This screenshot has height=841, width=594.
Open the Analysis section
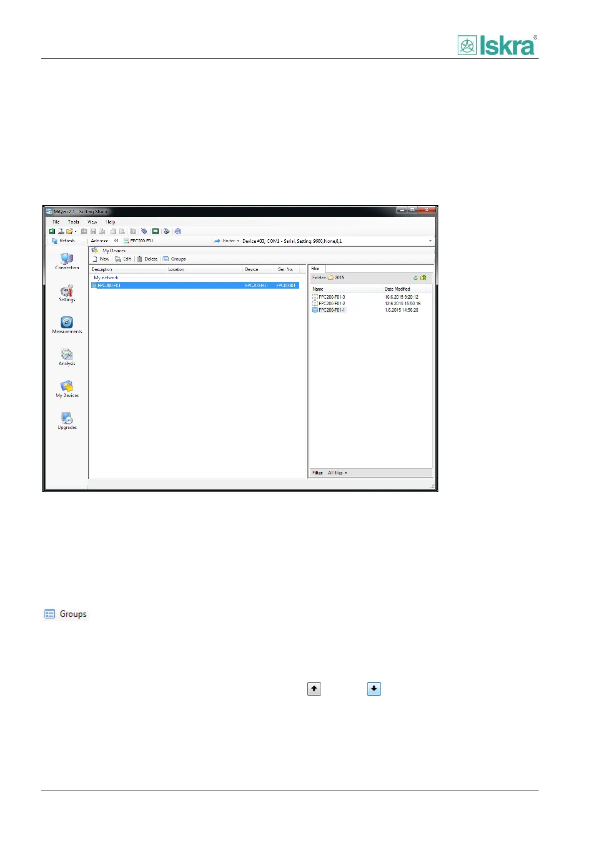pyautogui.click(x=67, y=357)
